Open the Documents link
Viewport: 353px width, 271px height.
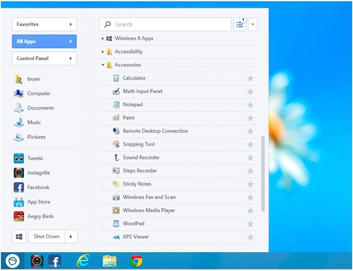40,108
